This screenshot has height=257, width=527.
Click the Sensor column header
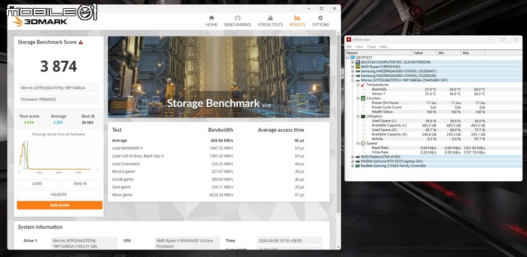pos(379,53)
